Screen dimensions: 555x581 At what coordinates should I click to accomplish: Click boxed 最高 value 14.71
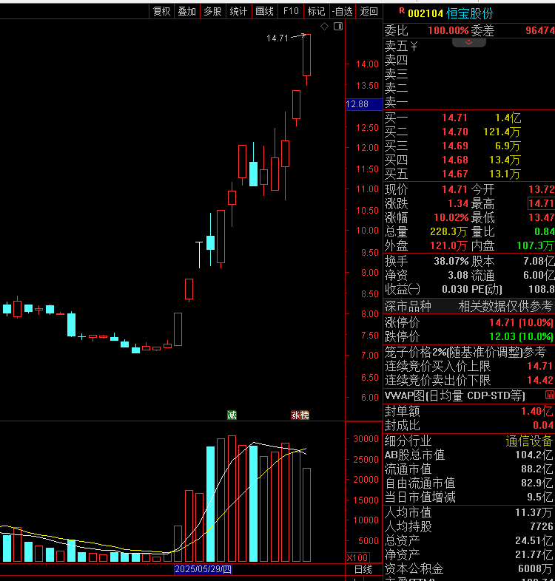tap(541, 203)
